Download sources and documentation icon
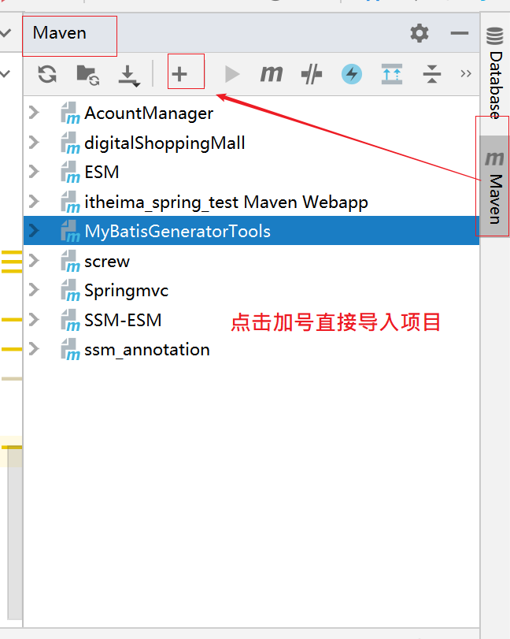 click(129, 76)
